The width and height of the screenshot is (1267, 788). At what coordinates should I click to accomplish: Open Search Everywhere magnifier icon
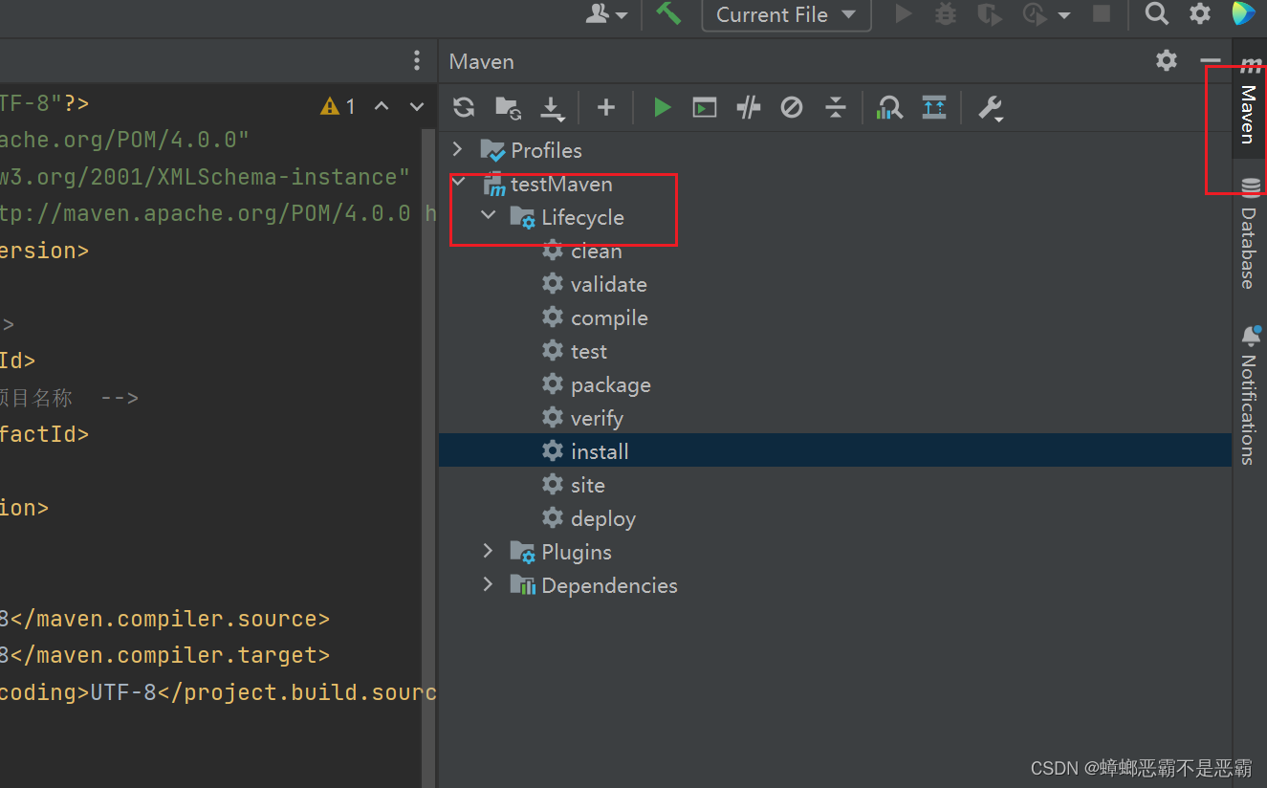point(1157,13)
